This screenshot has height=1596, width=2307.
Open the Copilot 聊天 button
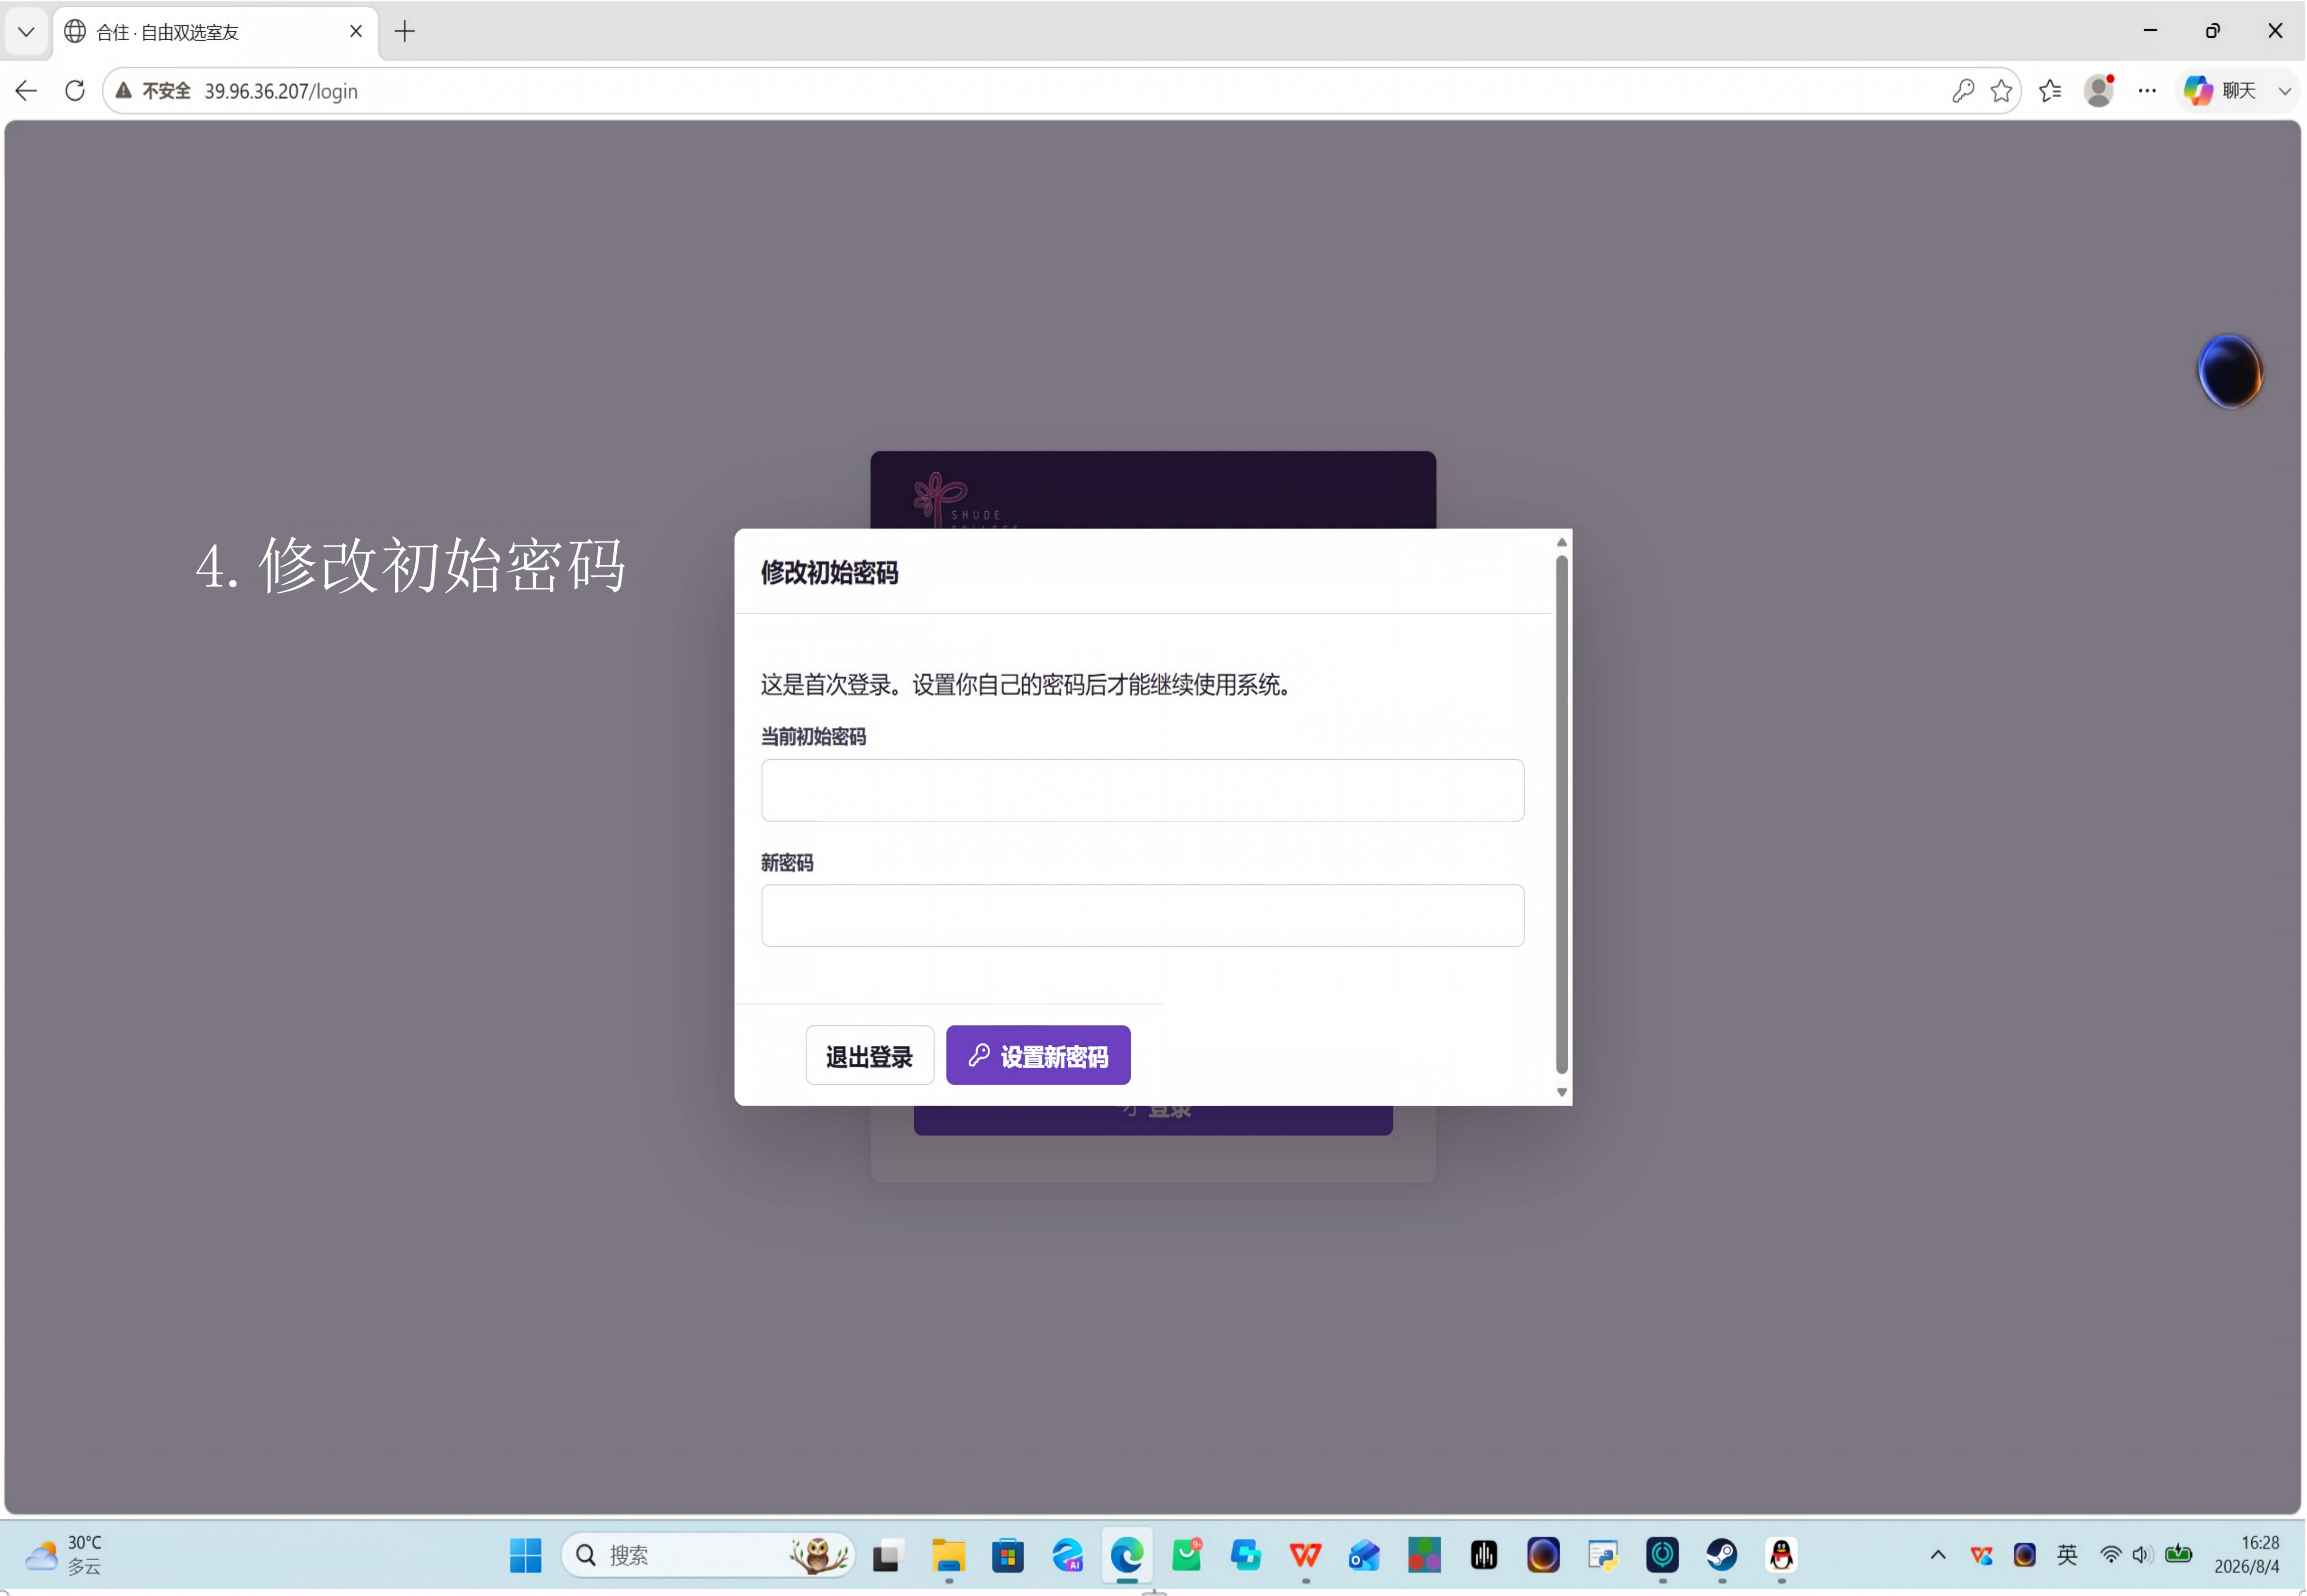pos(2221,91)
